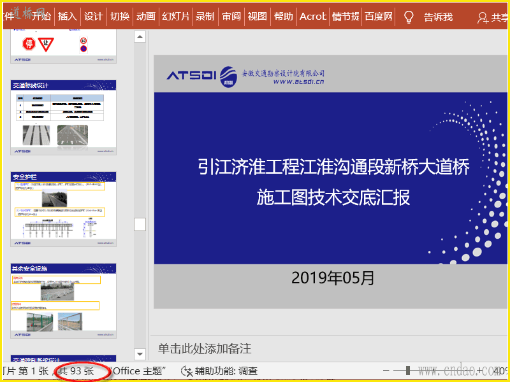
Task: Click the www.atsdi.cn text on slide
Action: pos(298,82)
